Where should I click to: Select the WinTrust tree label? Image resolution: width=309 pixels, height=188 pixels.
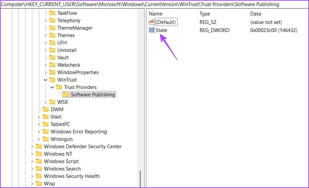[x=67, y=80]
